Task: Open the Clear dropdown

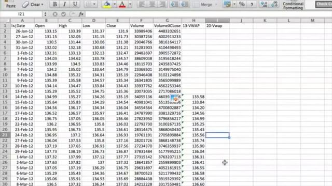Action: coord(33,5)
